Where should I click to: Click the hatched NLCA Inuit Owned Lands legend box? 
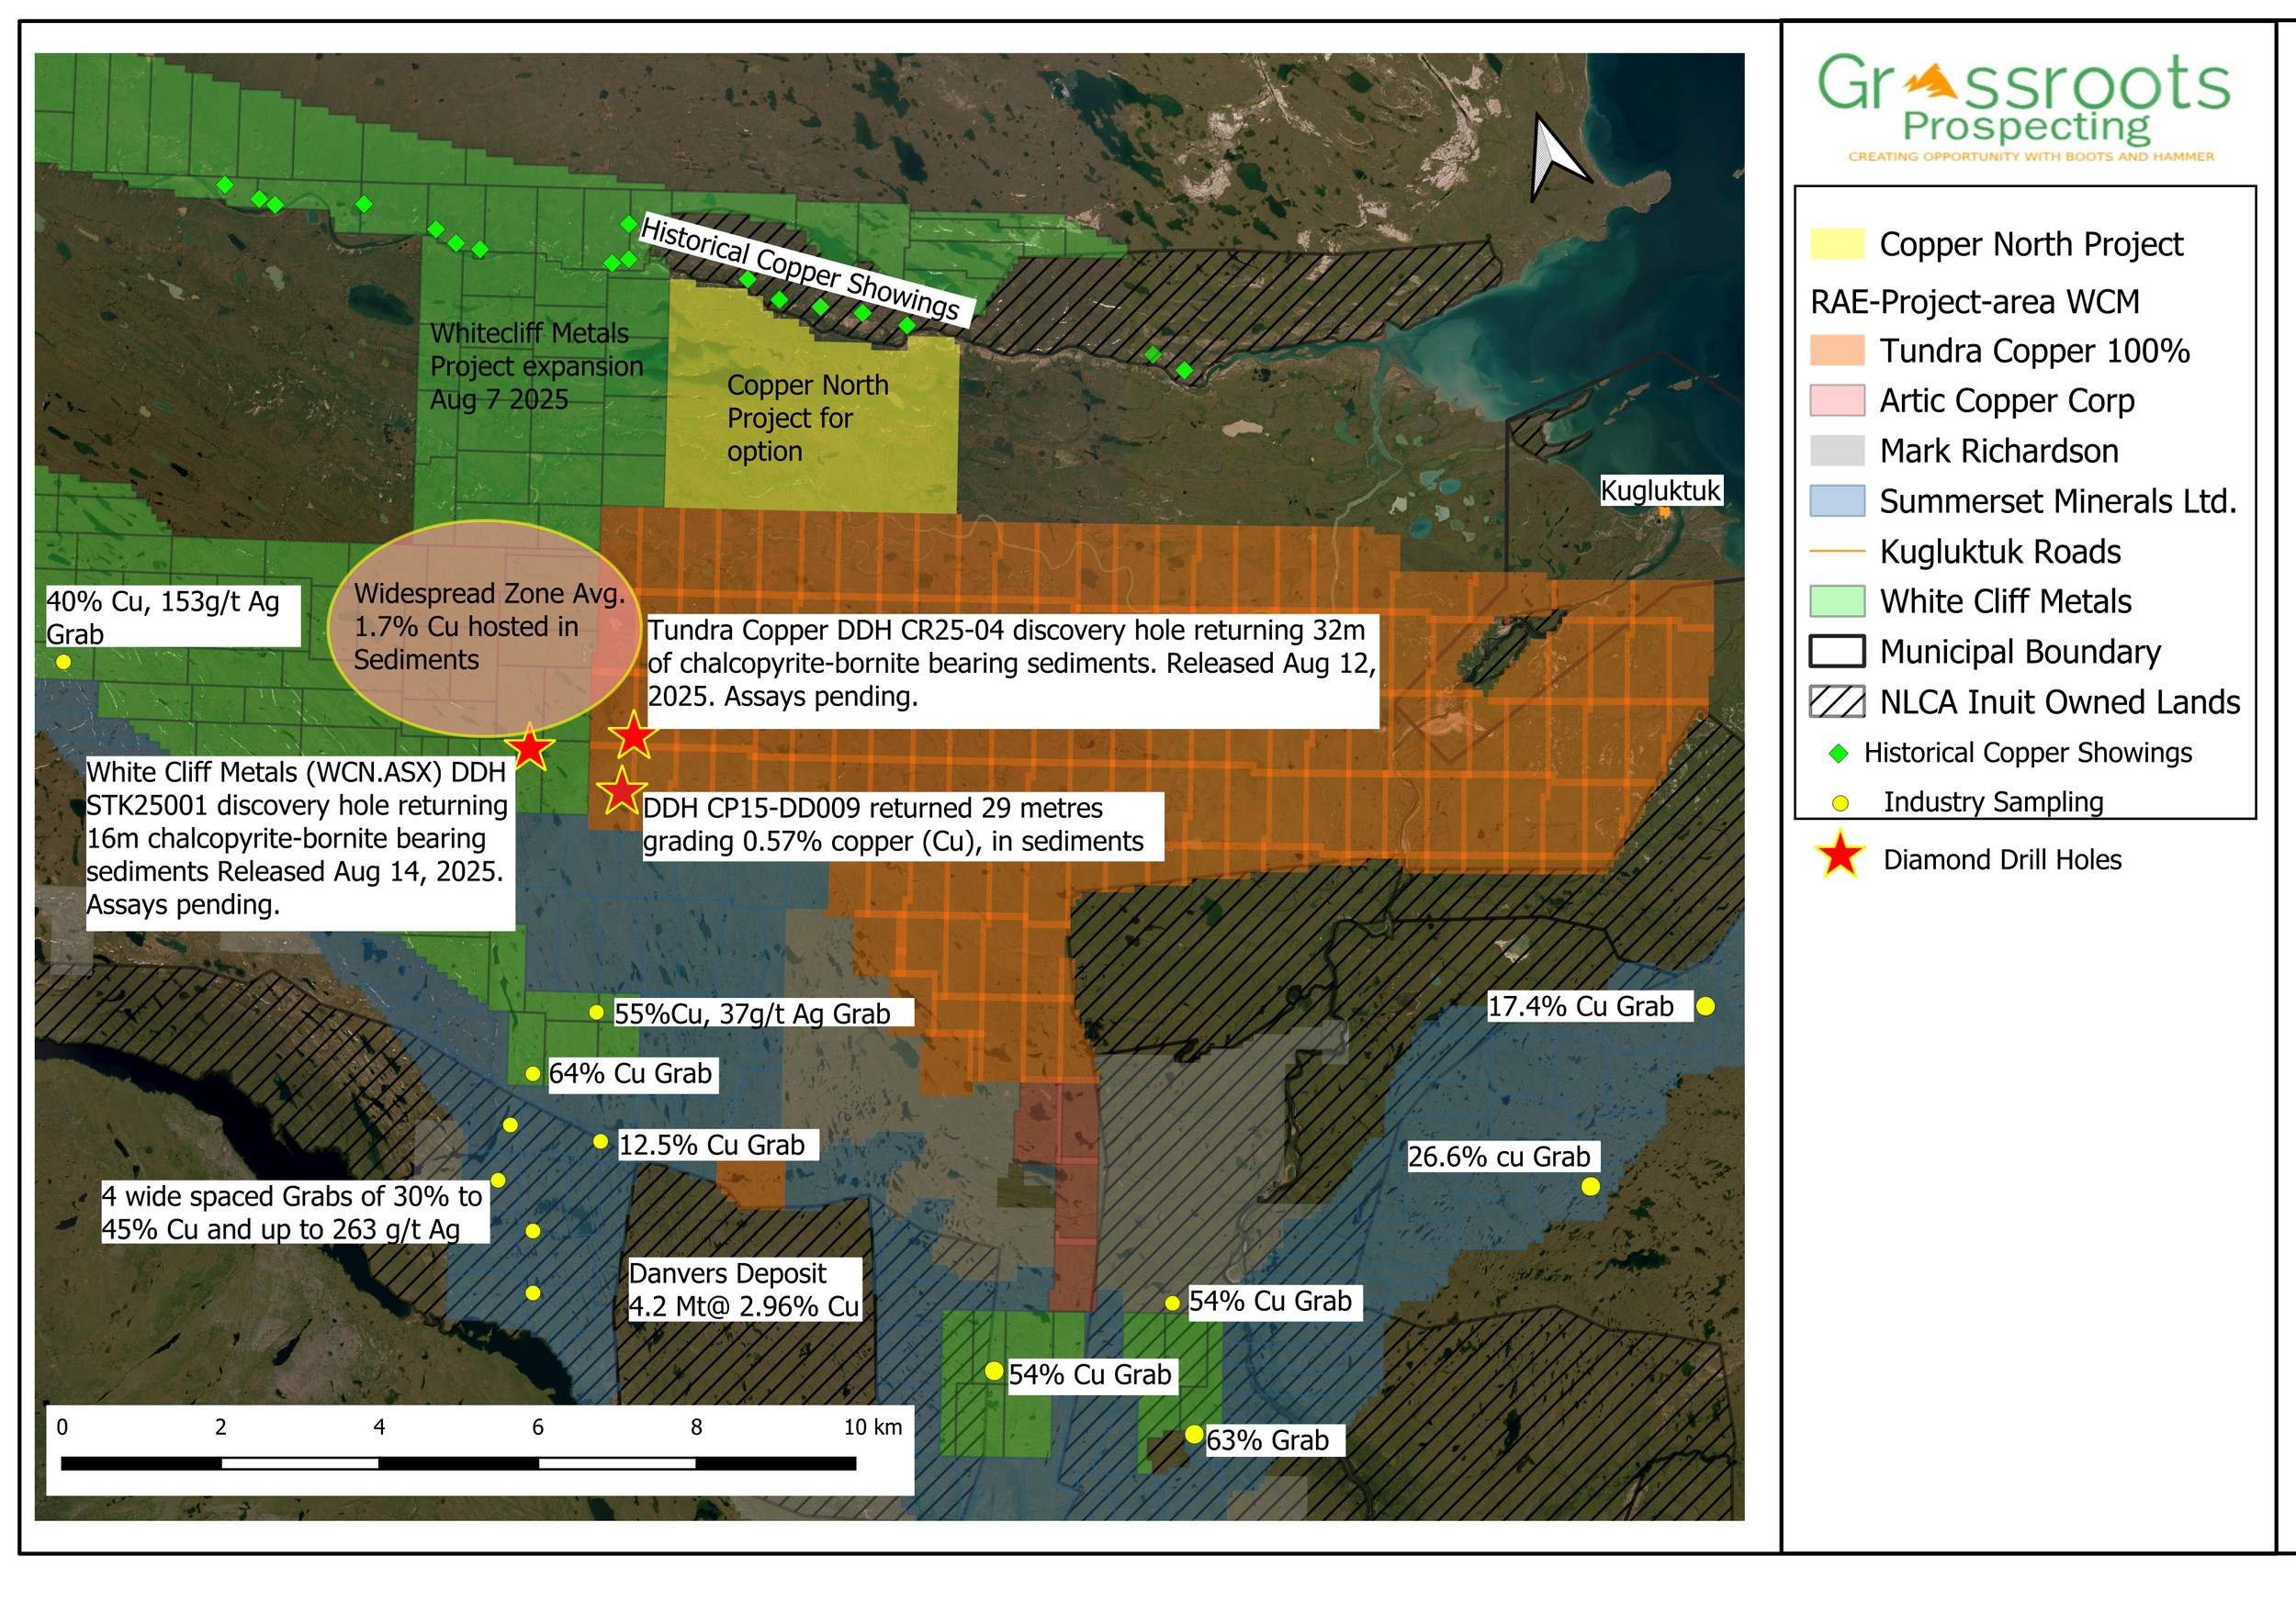click(1837, 701)
